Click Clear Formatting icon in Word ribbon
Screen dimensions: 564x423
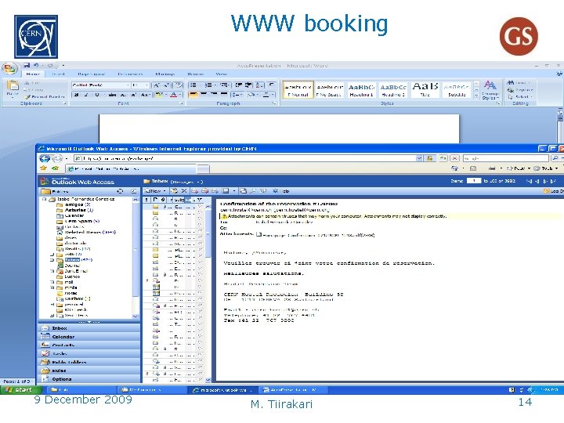(x=178, y=85)
